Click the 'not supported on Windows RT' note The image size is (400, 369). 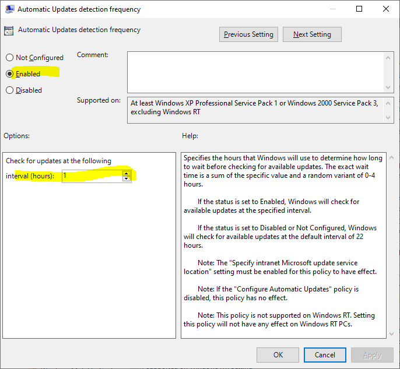point(279,320)
